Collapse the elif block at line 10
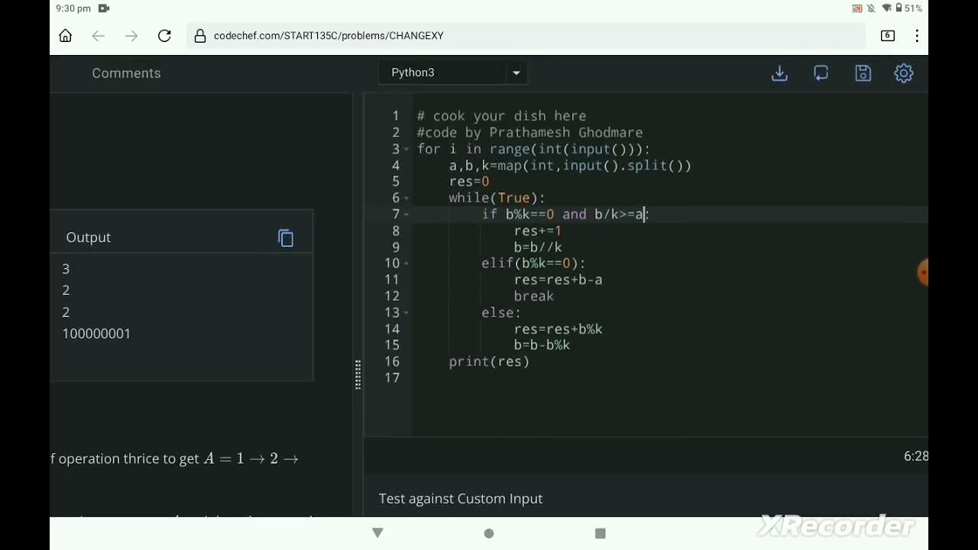Screen dimensions: 978x550 406,264
